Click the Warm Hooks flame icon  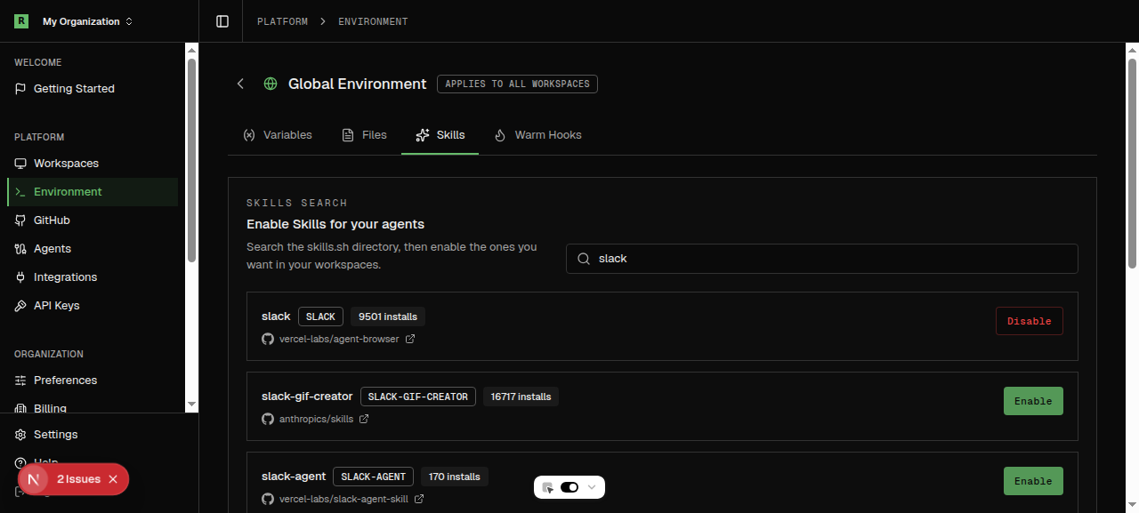500,135
